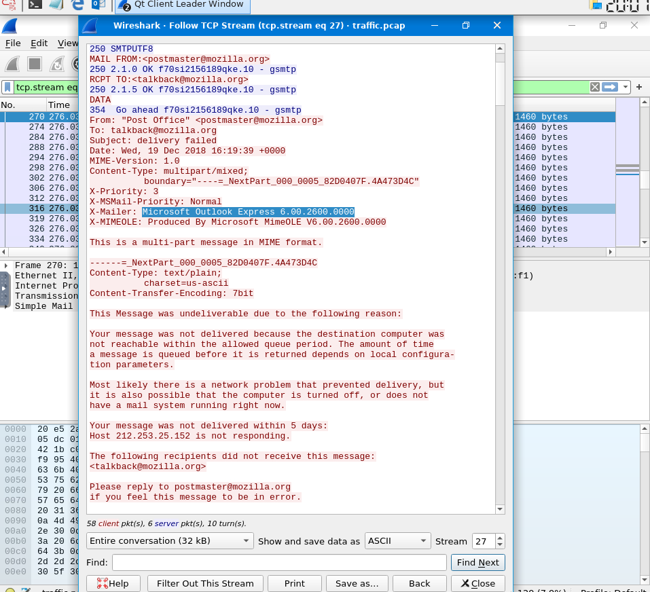Viewport: 650px width, 592px height.
Task: Add a filter button with the plus icon
Action: click(639, 87)
